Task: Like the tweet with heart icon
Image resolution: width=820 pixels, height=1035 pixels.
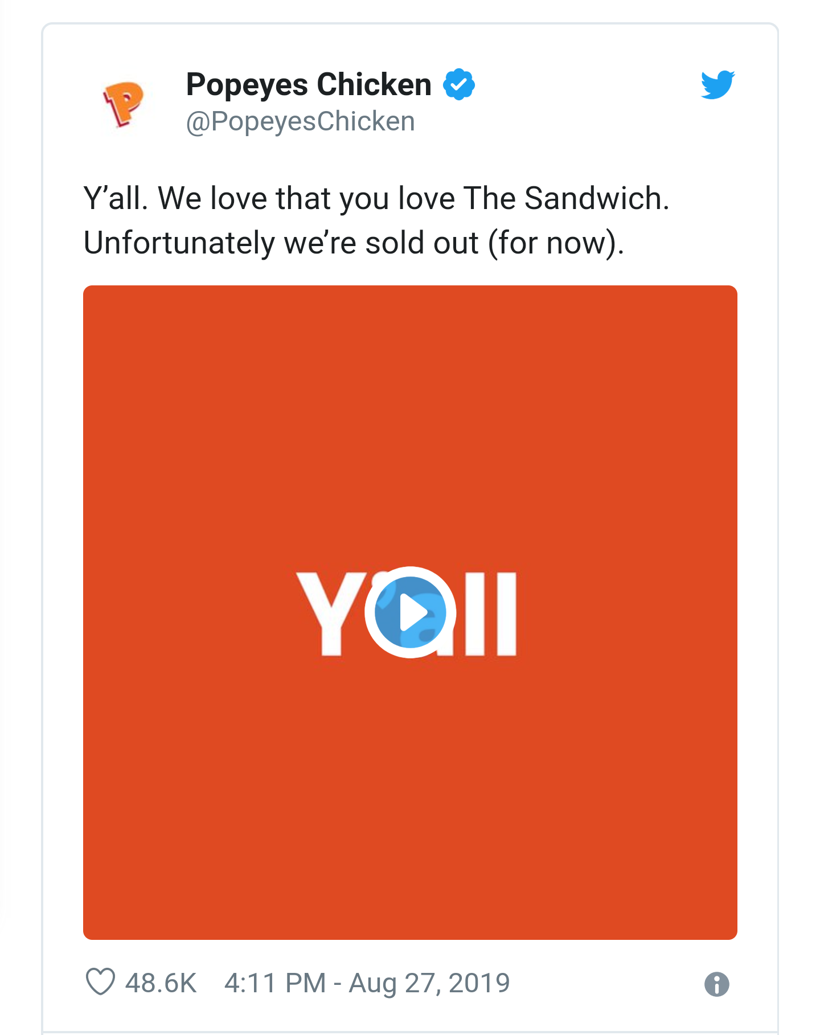Action: point(100,982)
